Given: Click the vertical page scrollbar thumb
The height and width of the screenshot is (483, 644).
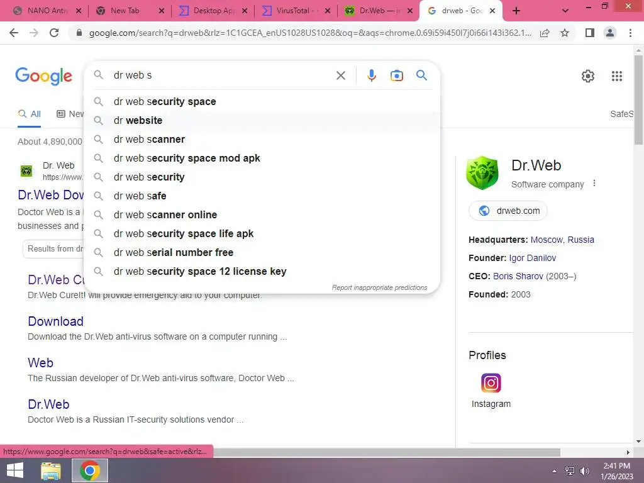Looking at the screenshot, I should 638,100.
